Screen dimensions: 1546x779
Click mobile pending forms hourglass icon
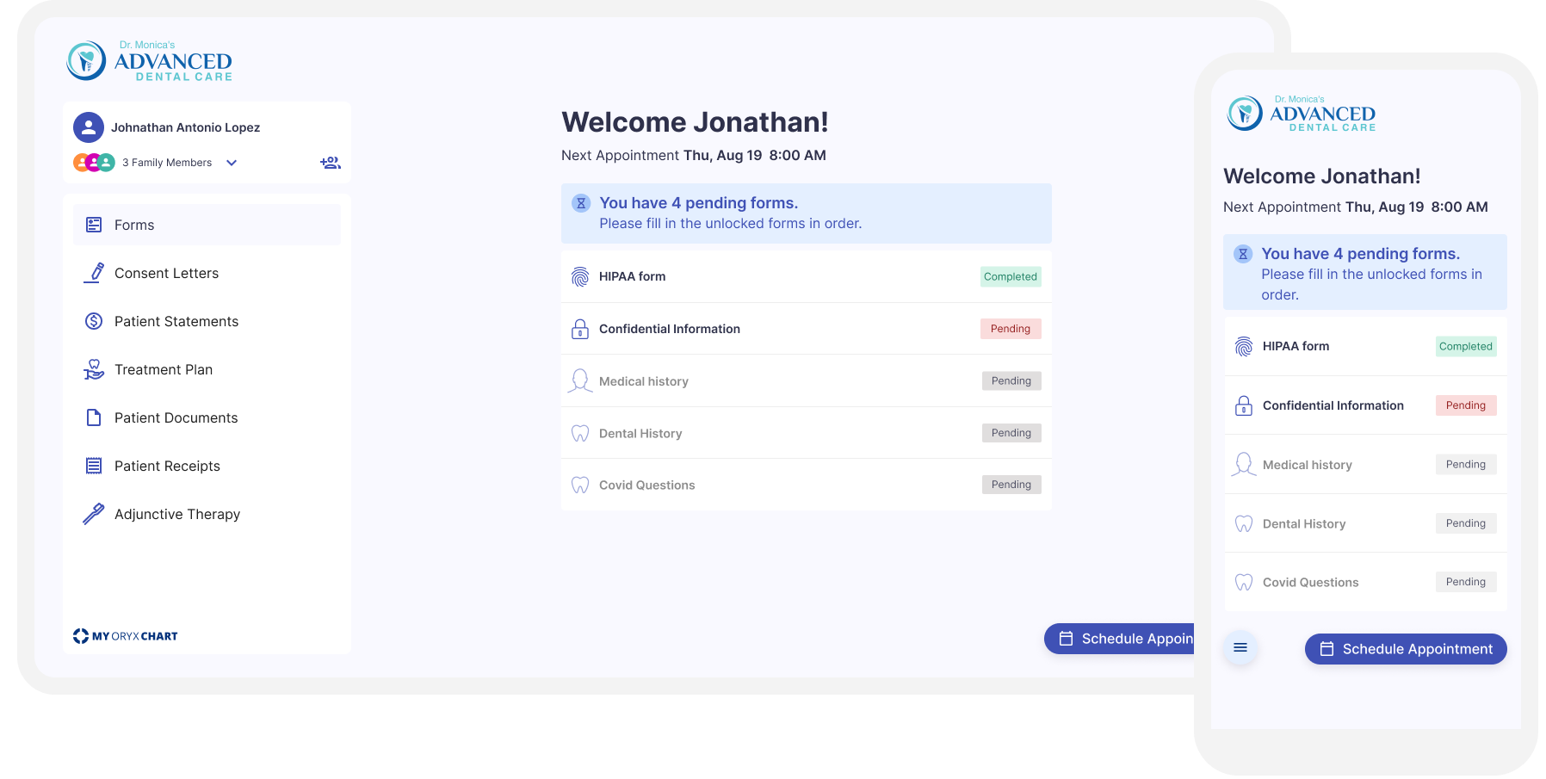pyautogui.click(x=1243, y=254)
